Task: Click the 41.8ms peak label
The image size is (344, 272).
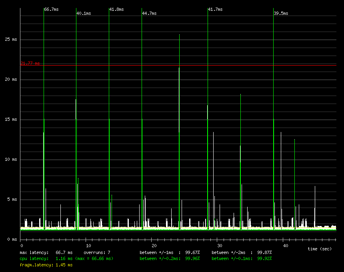Action: (x=116, y=10)
